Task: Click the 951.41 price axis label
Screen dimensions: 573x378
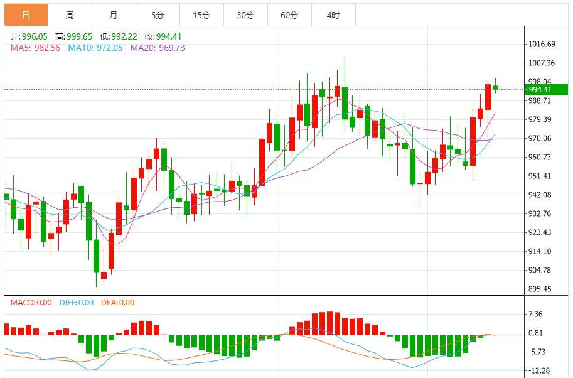Action: coord(540,176)
